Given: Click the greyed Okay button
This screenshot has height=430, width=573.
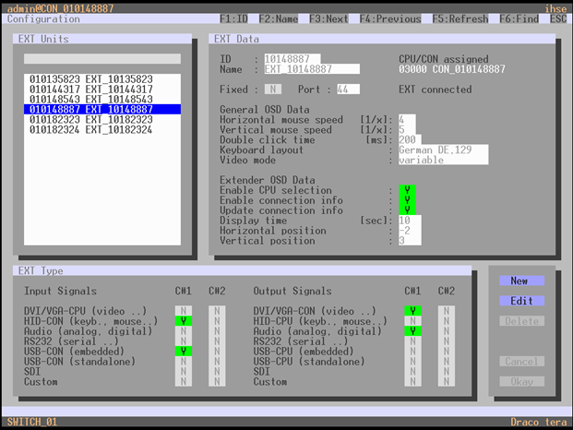Looking at the screenshot, I should (x=522, y=381).
